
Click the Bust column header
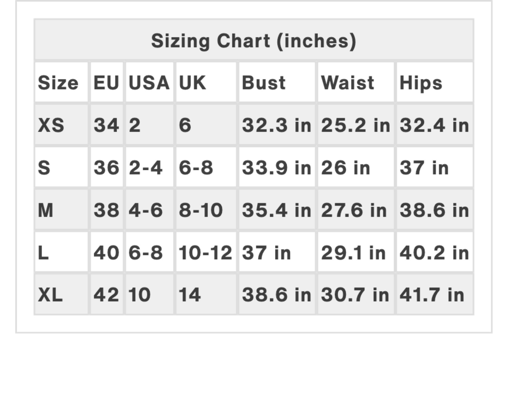(264, 83)
